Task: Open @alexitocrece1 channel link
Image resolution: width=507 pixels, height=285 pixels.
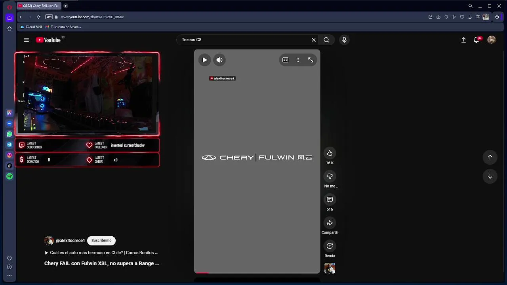Action: point(70,241)
